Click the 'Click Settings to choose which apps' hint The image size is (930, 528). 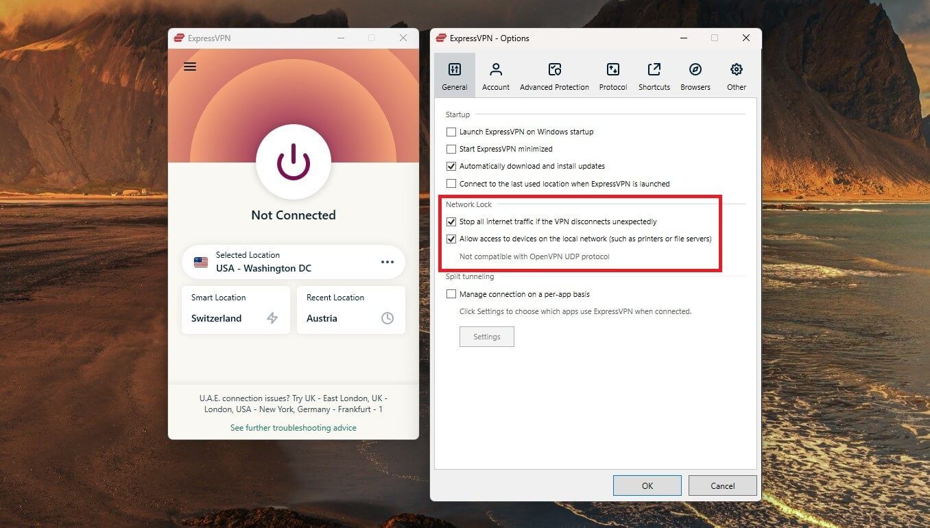575,311
